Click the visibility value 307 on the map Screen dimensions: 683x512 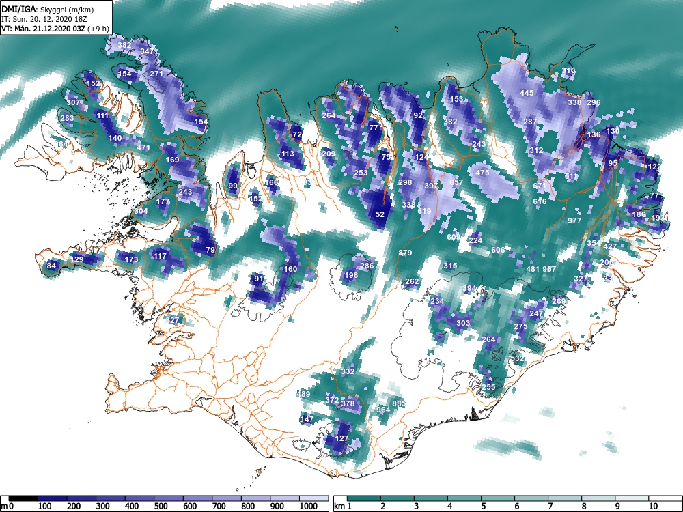[73, 102]
